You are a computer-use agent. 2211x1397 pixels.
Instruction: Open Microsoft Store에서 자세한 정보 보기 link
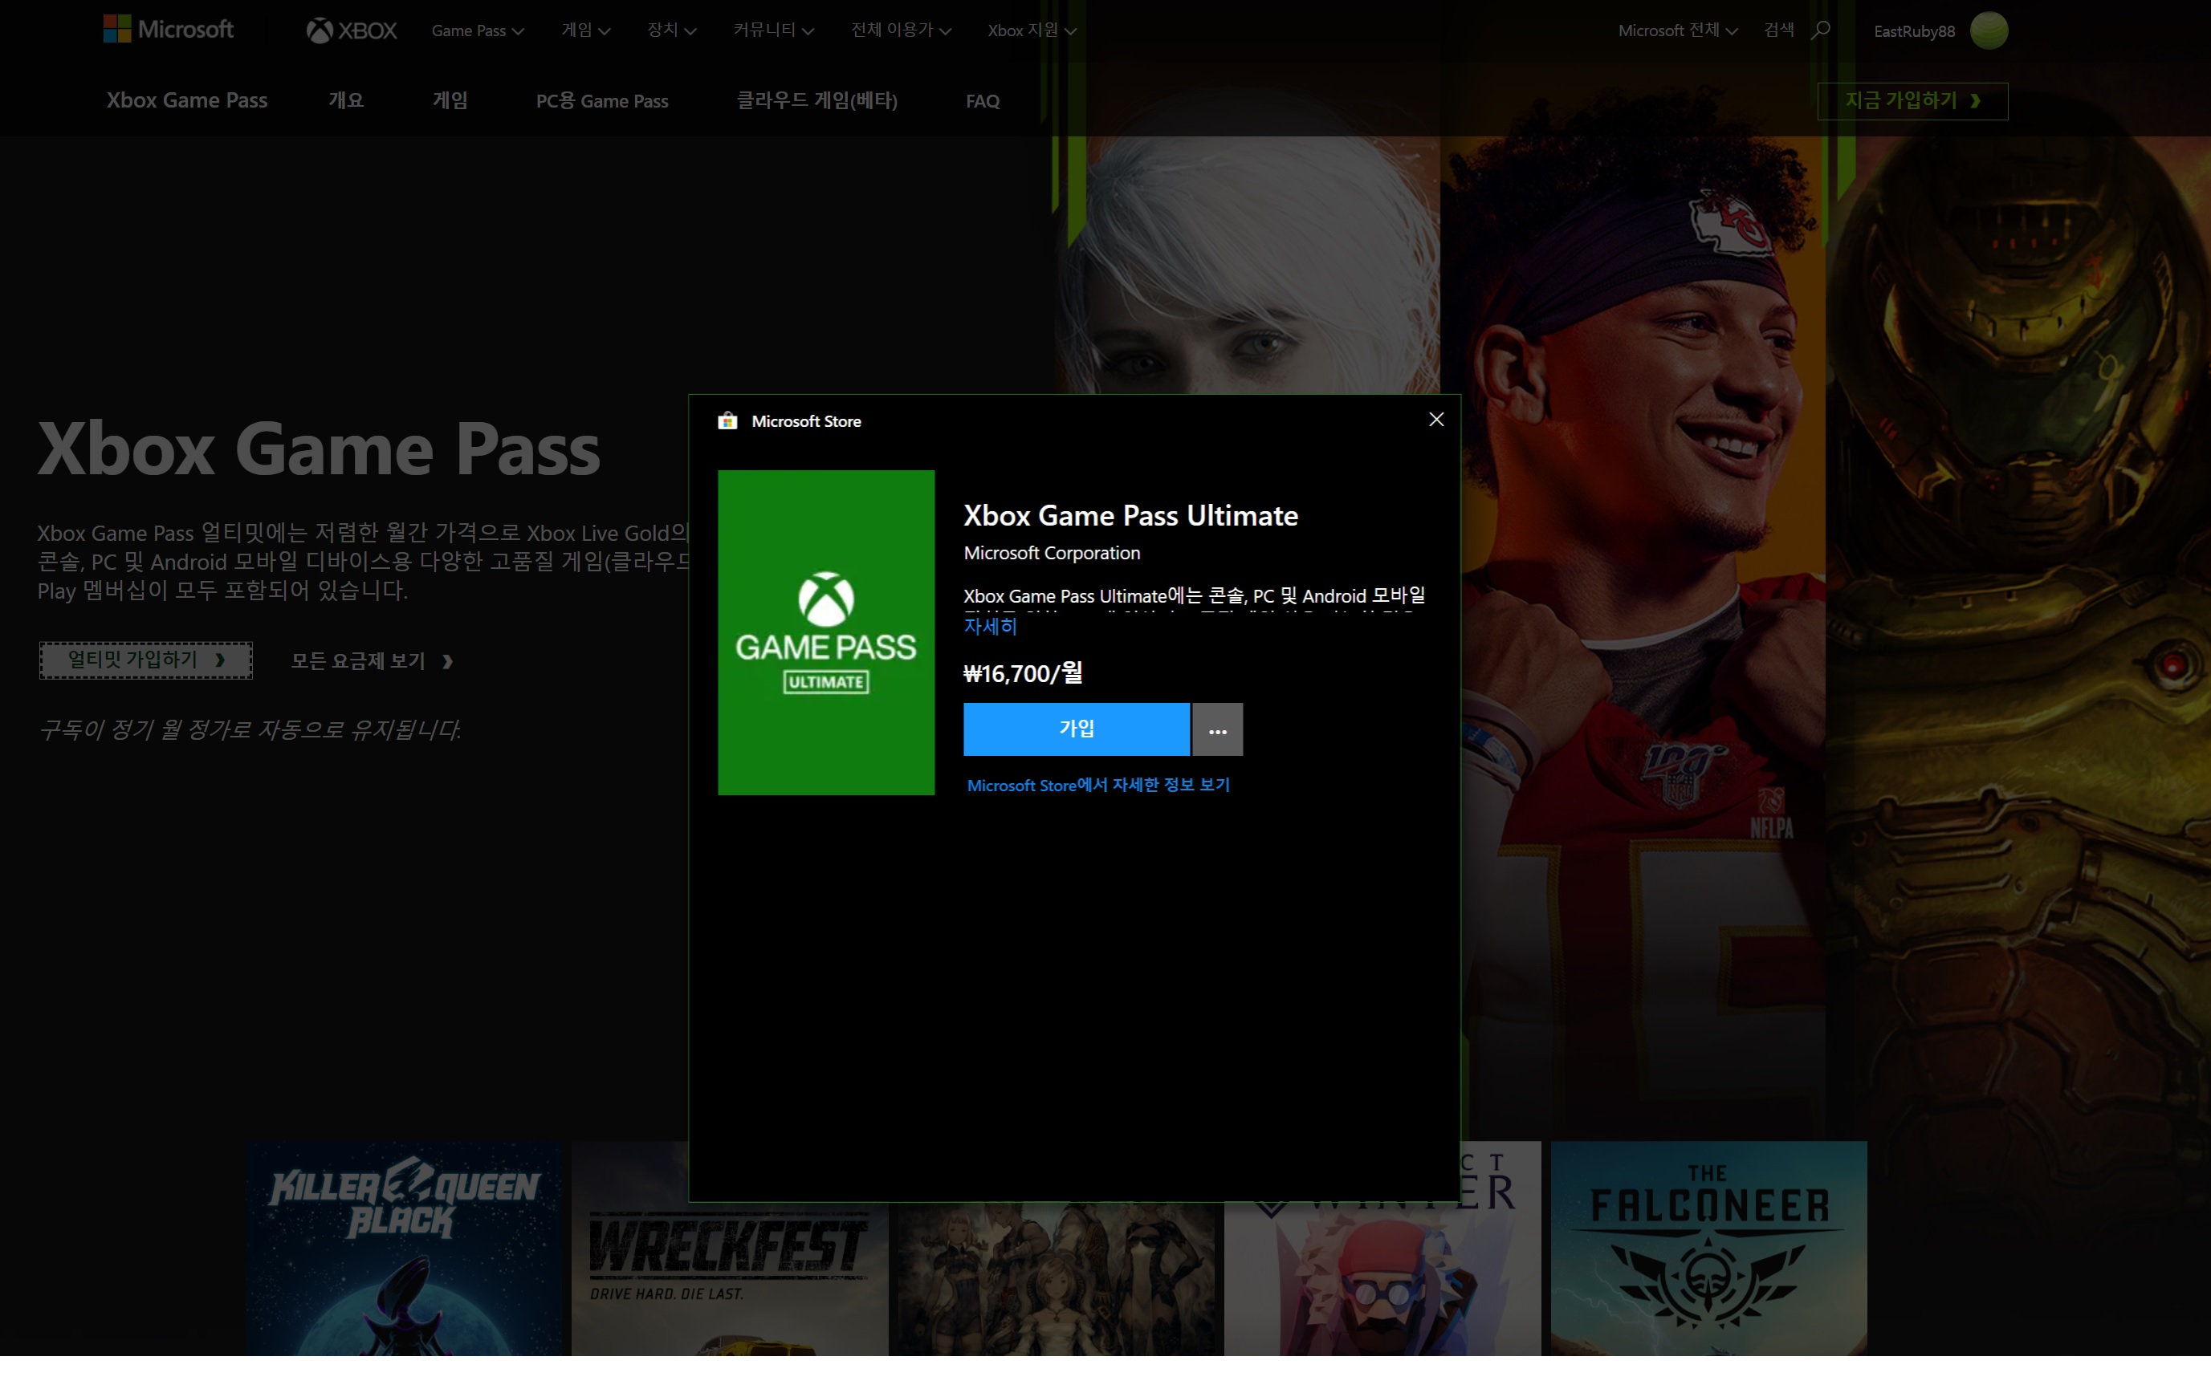1098,785
